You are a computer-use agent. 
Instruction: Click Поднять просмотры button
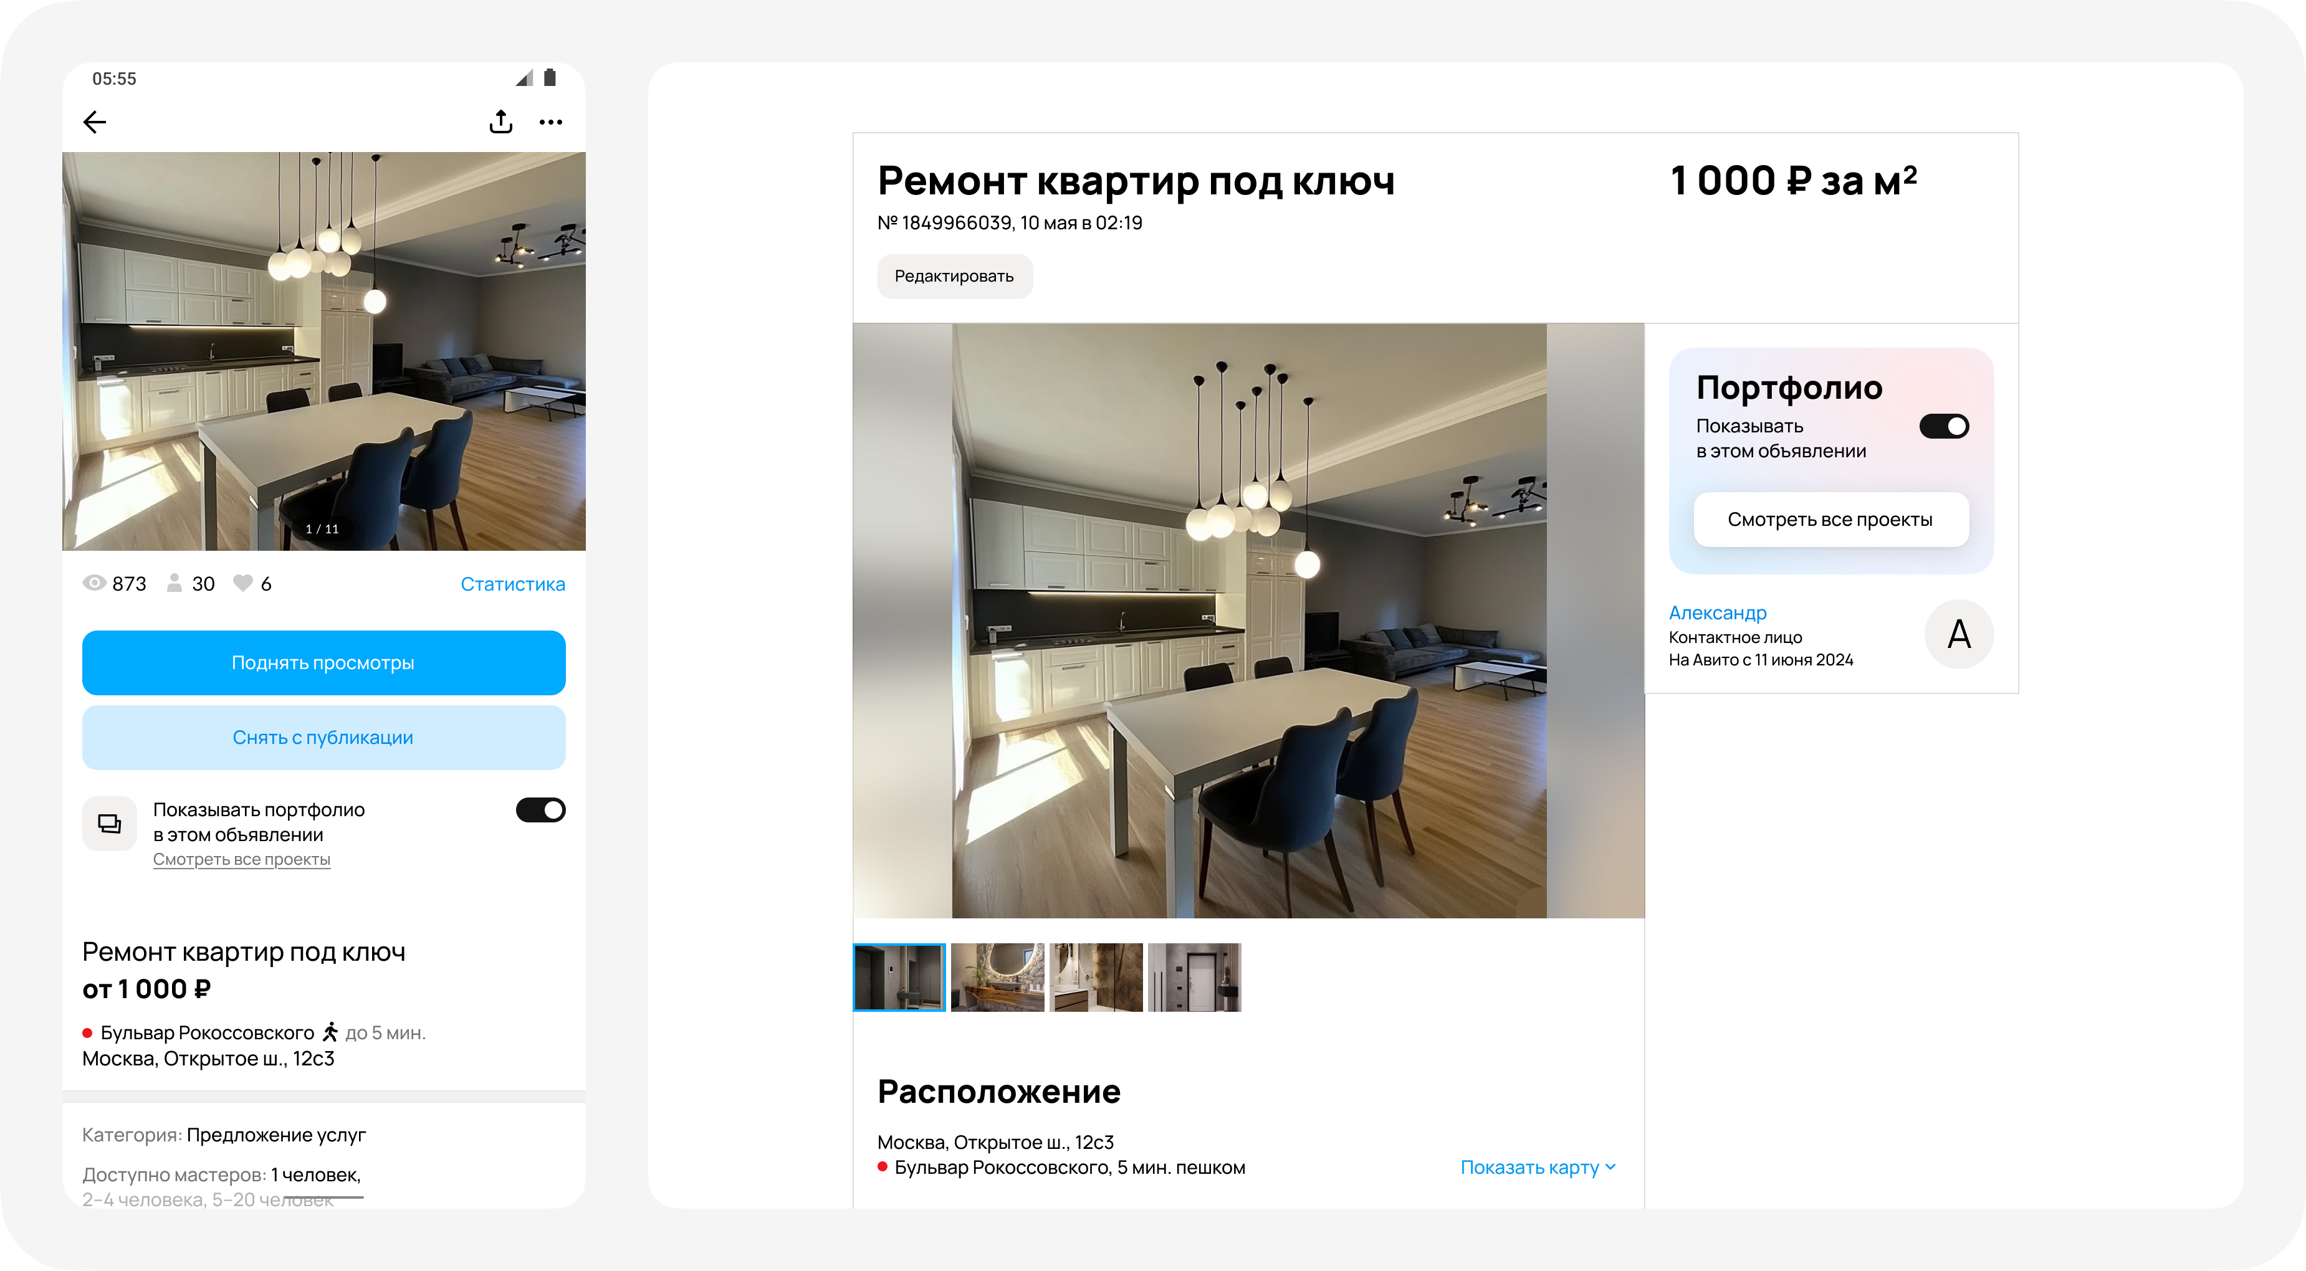click(323, 664)
